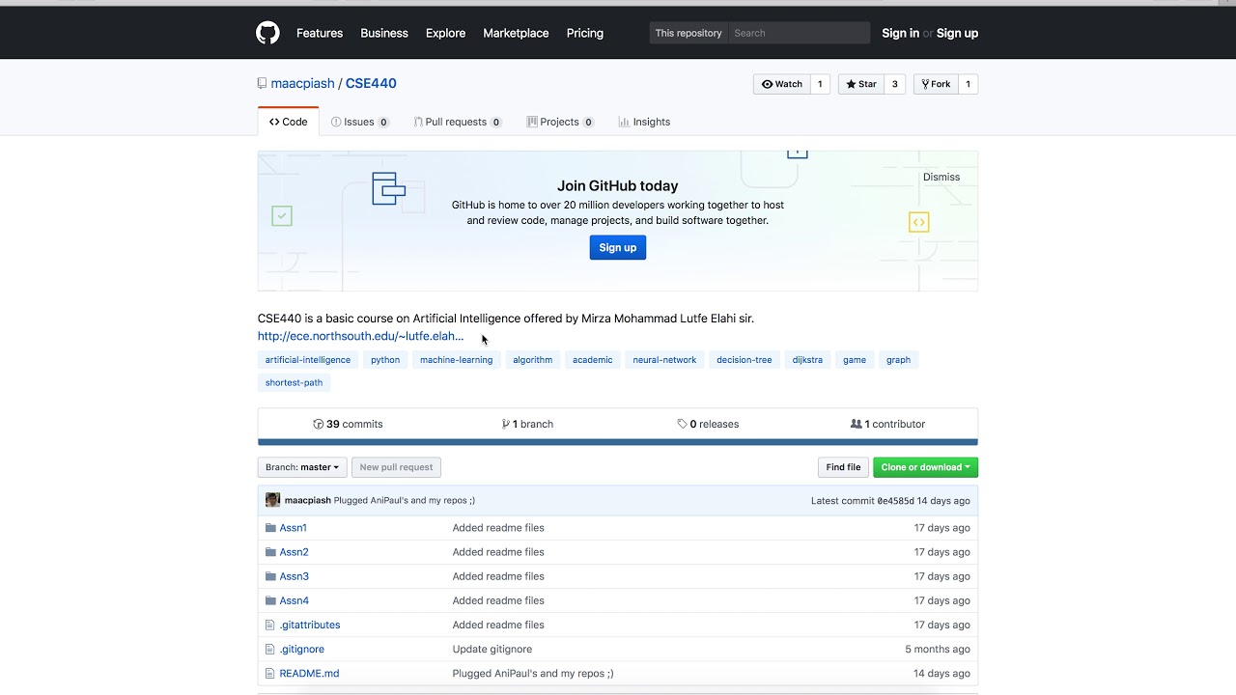Click the people icon beside 1 contributor

(x=856, y=424)
